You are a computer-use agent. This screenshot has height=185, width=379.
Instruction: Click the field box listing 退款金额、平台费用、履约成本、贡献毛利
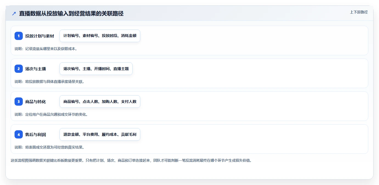(x=100, y=134)
